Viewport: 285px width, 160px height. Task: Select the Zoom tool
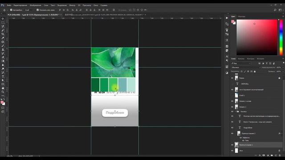click(x=3, y=92)
